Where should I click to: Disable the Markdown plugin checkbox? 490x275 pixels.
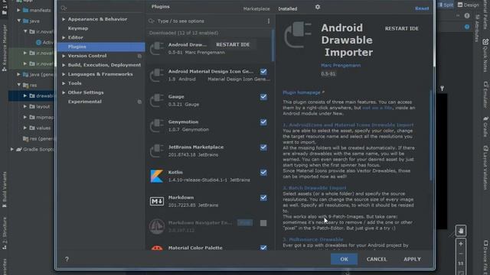(x=263, y=198)
